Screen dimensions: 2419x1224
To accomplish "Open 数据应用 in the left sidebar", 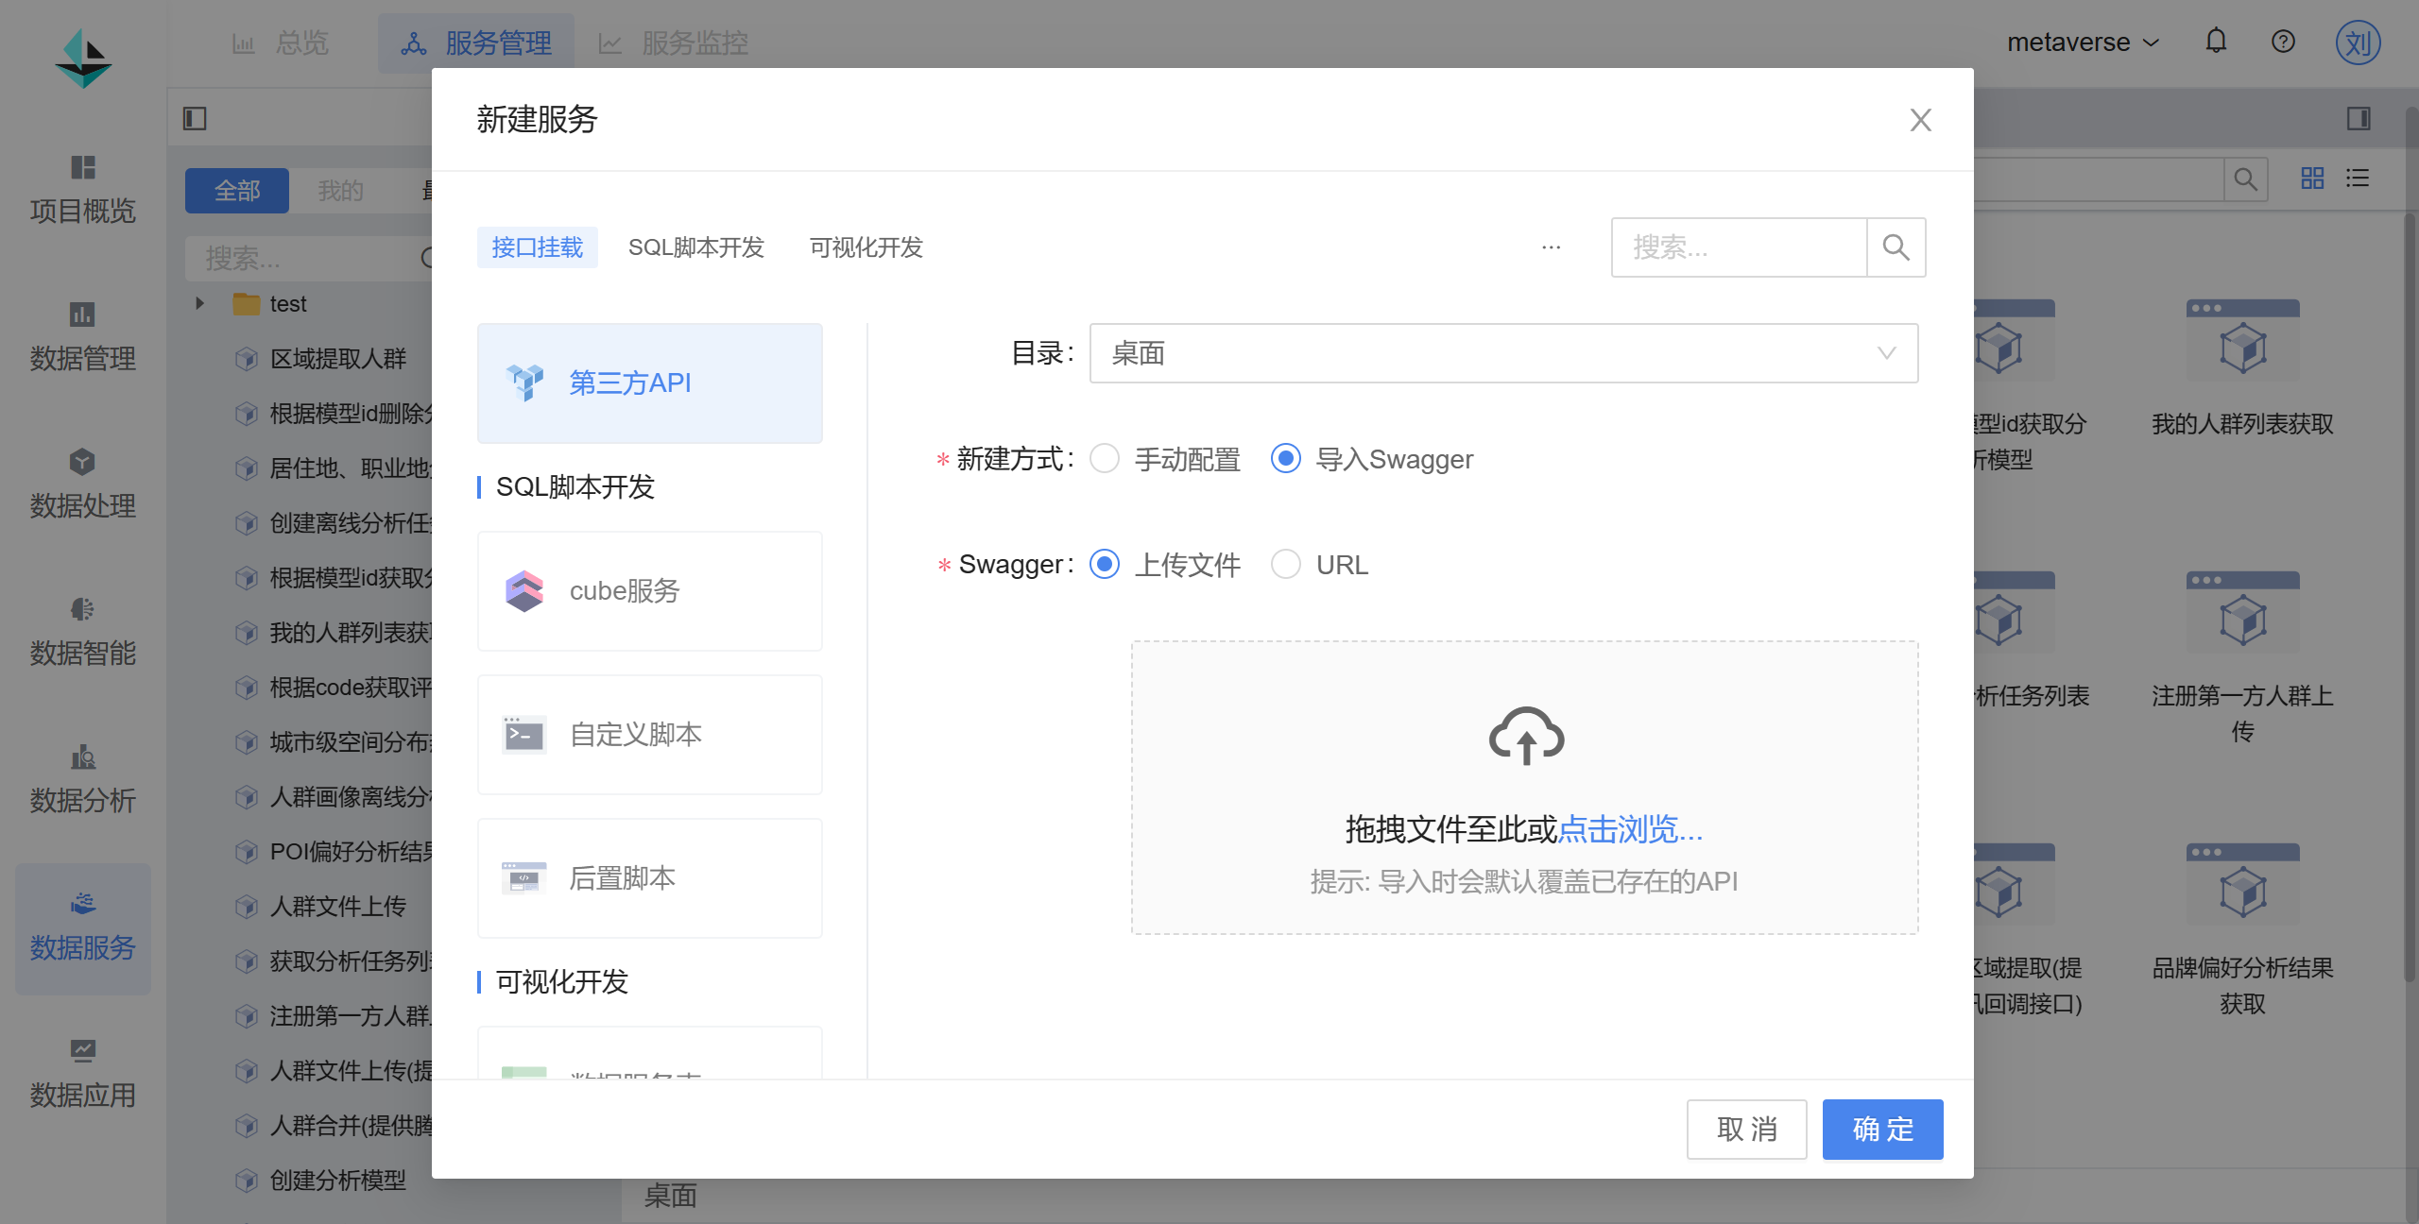I will point(83,1075).
